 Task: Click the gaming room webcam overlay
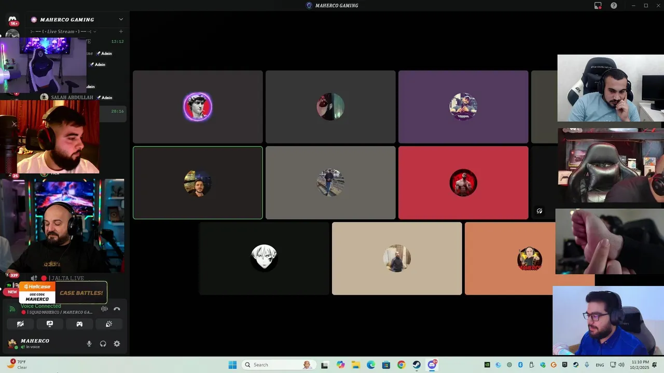43,65
